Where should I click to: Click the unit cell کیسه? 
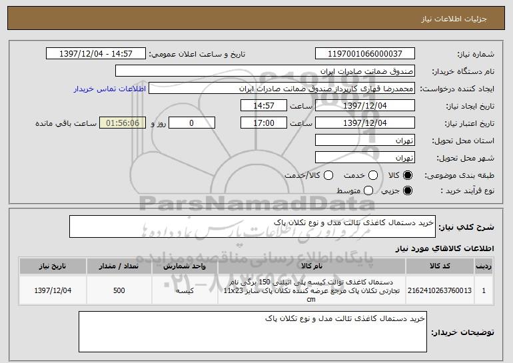click(x=185, y=290)
